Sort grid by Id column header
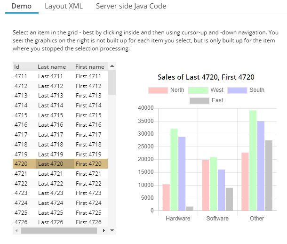Viewport: 287px width, 244px height. click(17, 67)
